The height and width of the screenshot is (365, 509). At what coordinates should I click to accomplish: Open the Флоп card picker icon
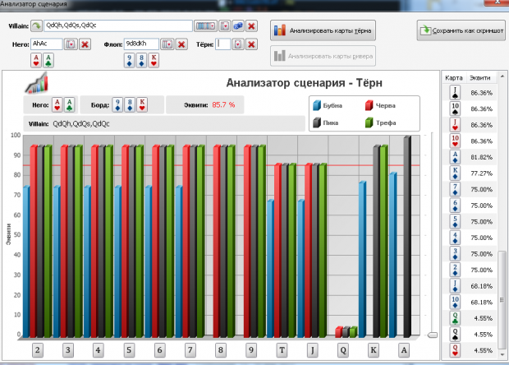pyautogui.click(x=167, y=44)
